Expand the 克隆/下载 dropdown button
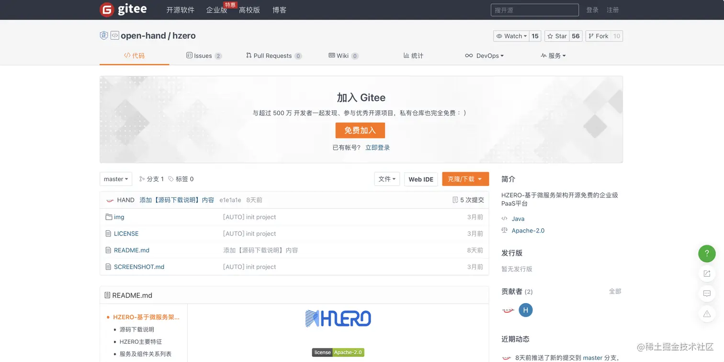Screen dimensions: 724x362 click(465, 179)
